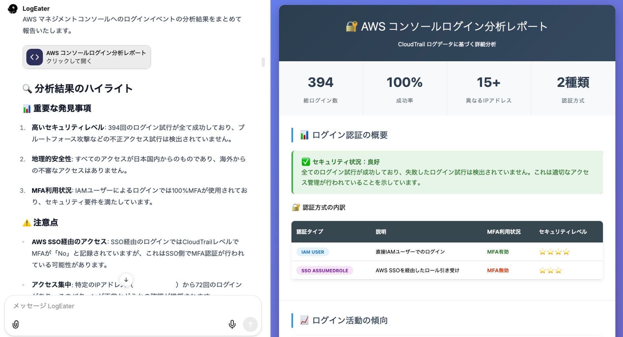The width and height of the screenshot is (623, 337).
Task: Click the bar chart icon beside 重要な発見事項
Action: click(27, 108)
